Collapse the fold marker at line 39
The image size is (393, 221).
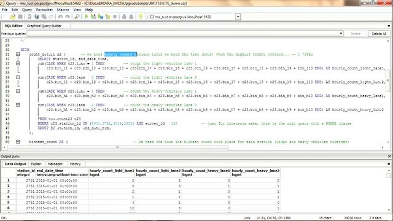point(18,91)
